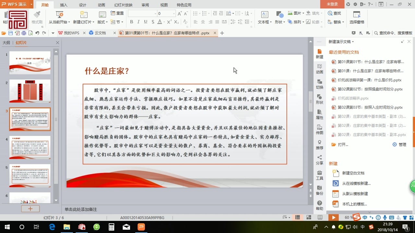
Task: Open the Animation (动画) side panel
Action: (x=319, y=68)
